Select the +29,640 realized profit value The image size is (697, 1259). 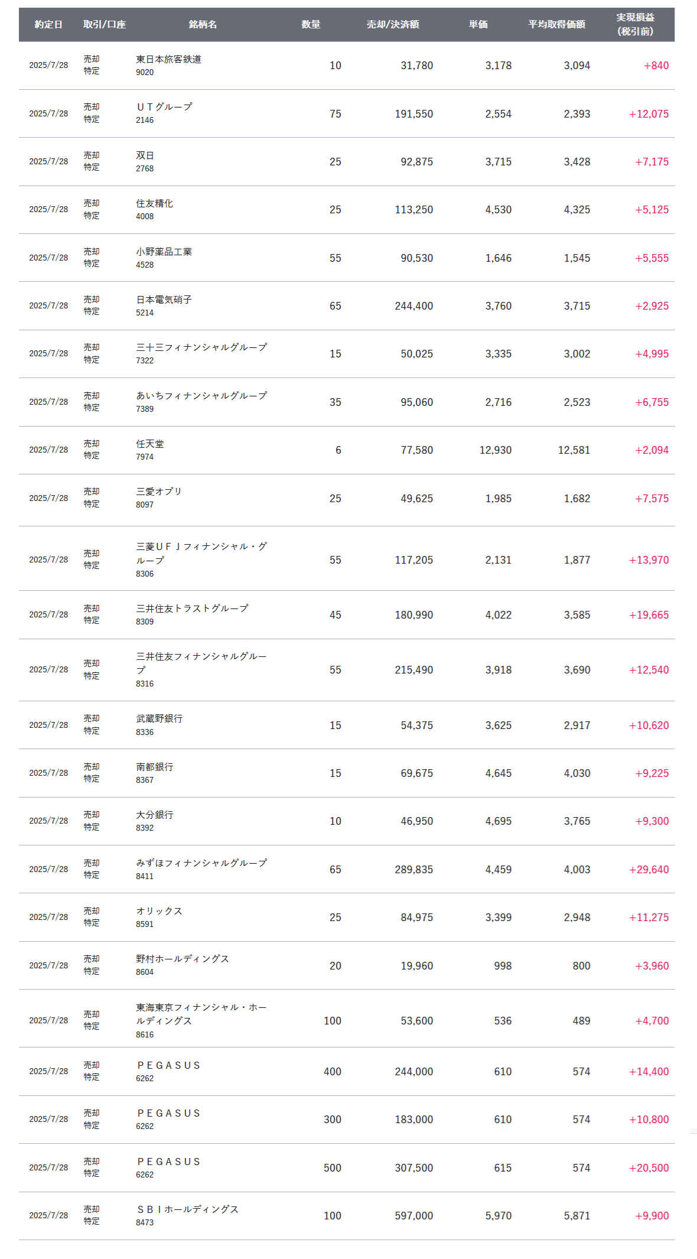[x=649, y=870]
